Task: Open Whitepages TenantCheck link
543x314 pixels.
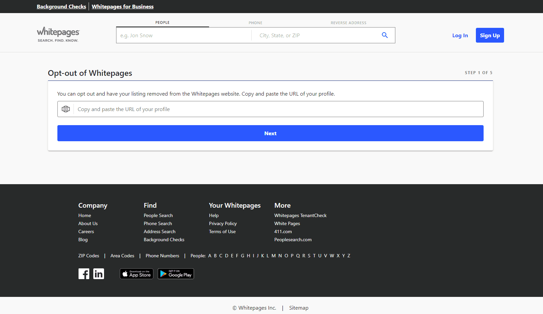Action: pos(300,215)
